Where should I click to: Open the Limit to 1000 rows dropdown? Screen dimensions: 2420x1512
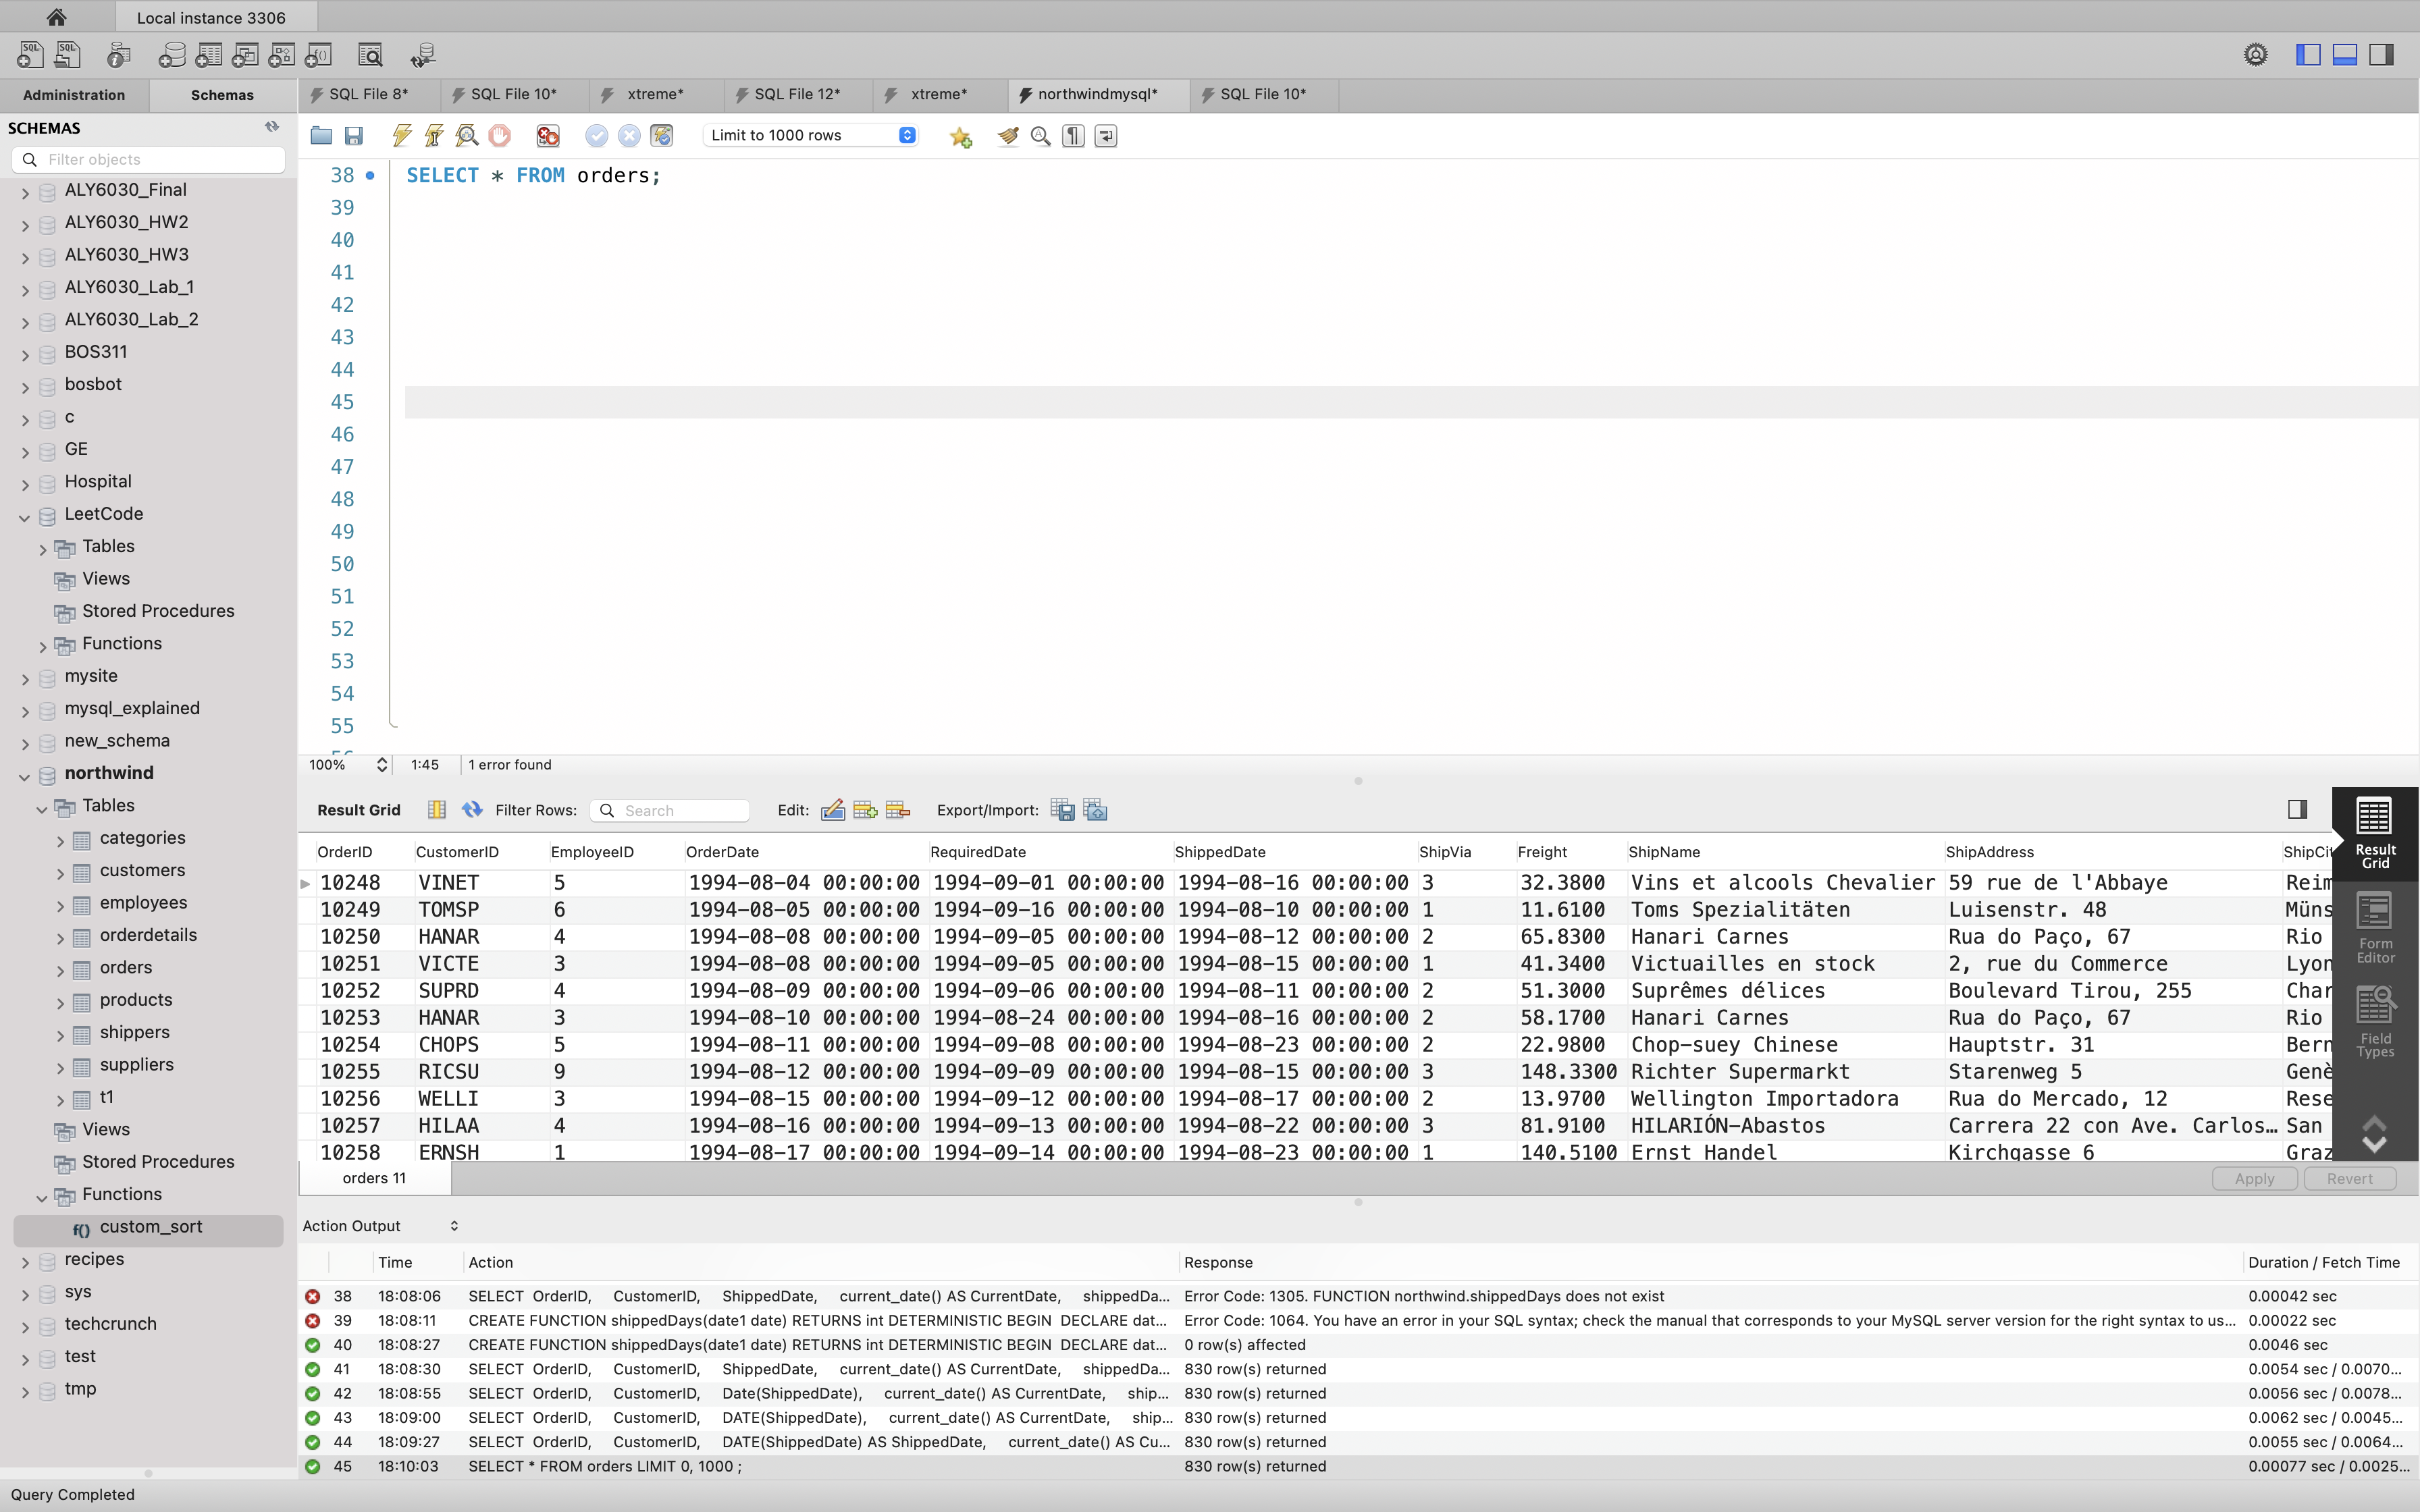[810, 136]
